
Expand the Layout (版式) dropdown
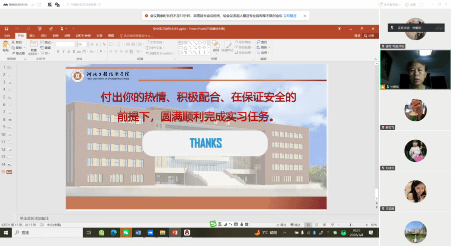[49, 42]
